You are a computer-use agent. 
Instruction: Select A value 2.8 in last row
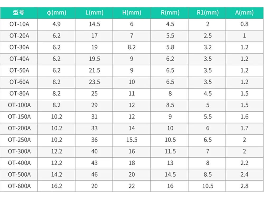(244, 186)
